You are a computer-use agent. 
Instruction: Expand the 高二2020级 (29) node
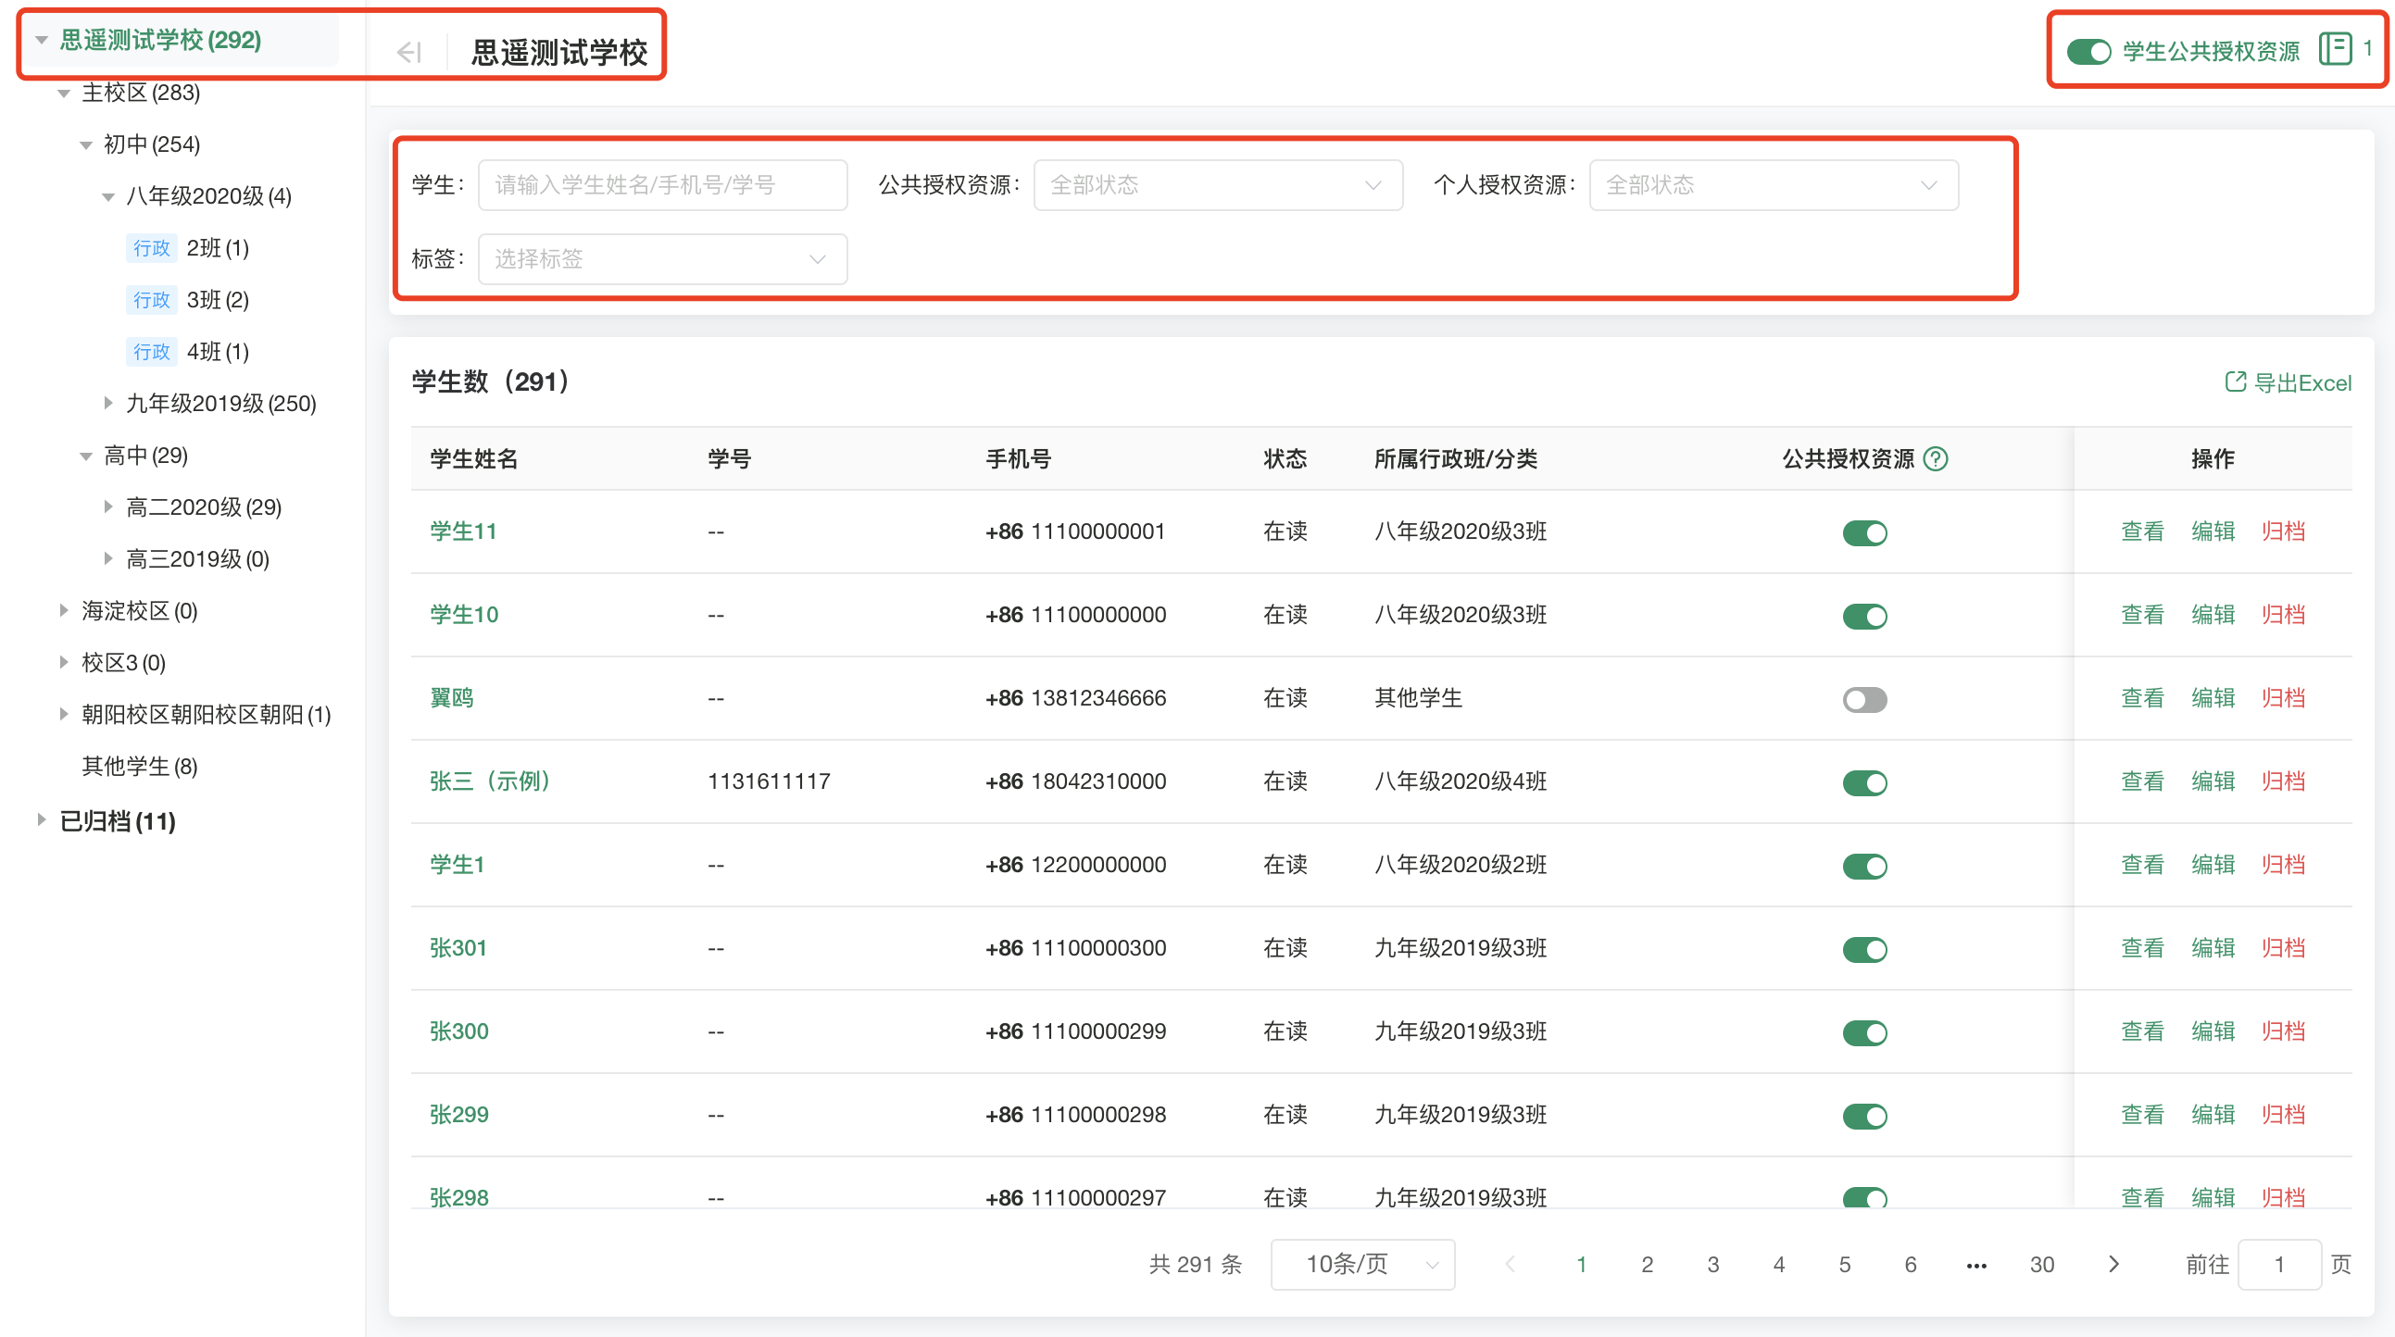(x=107, y=506)
